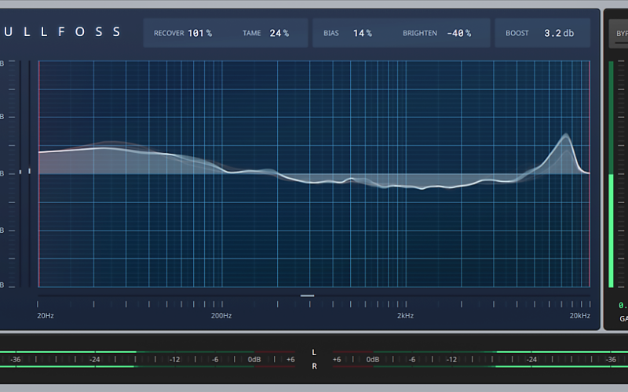This screenshot has height=392, width=628.
Task: Click the Bias value 14 %
Action: (x=363, y=33)
